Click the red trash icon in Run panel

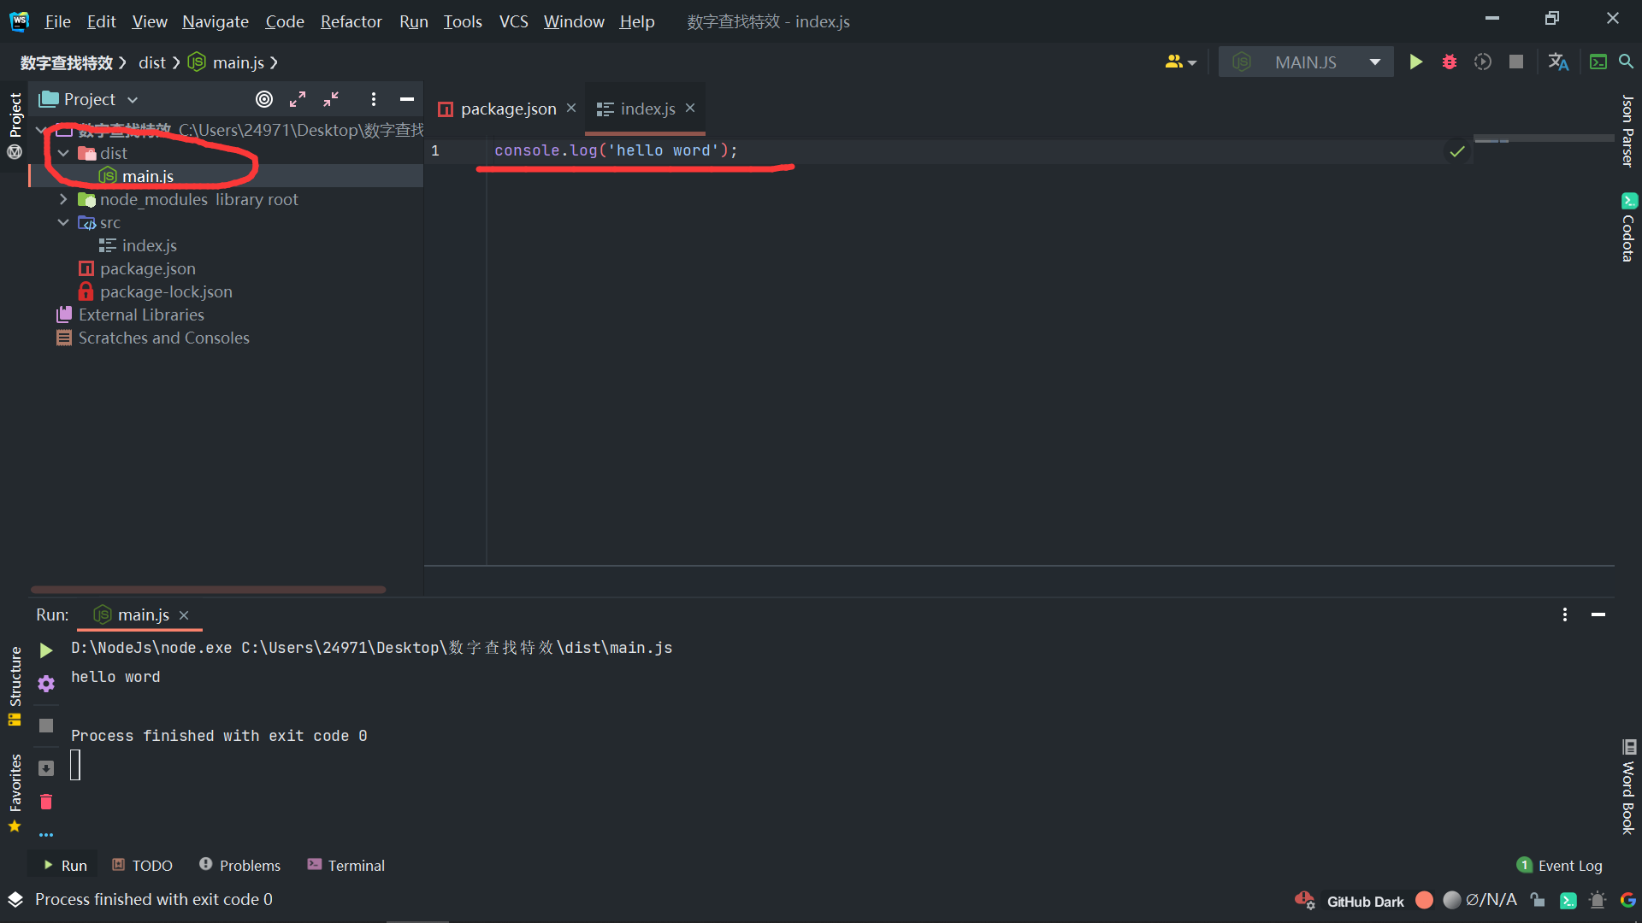click(x=46, y=802)
